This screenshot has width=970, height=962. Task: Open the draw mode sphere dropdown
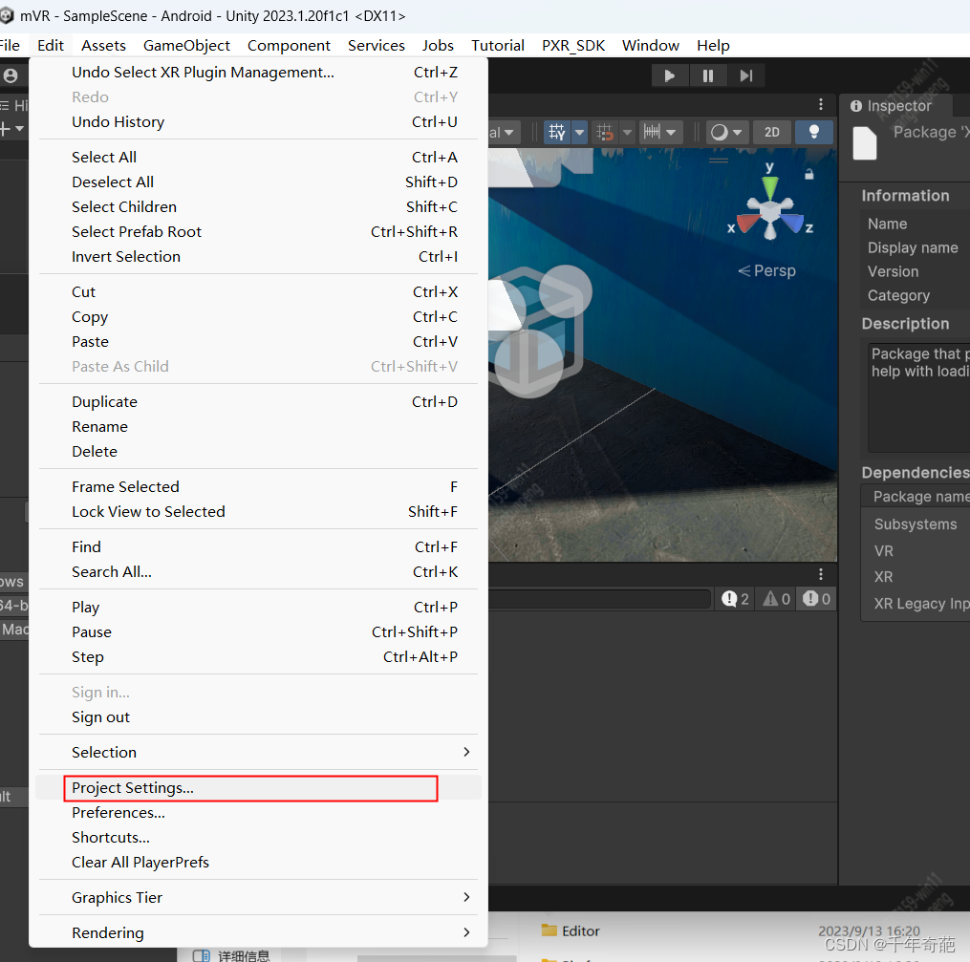[726, 132]
